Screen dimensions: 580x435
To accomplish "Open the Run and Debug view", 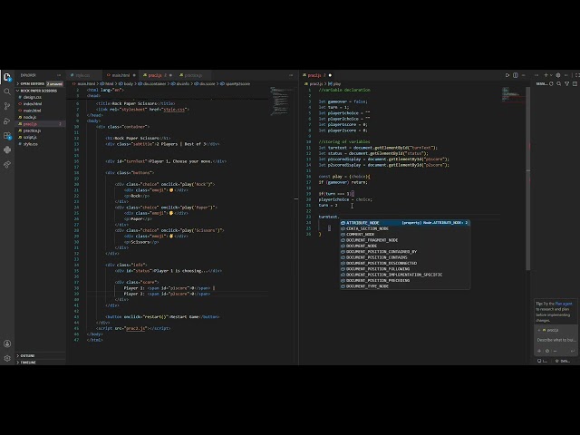I will (x=7, y=121).
